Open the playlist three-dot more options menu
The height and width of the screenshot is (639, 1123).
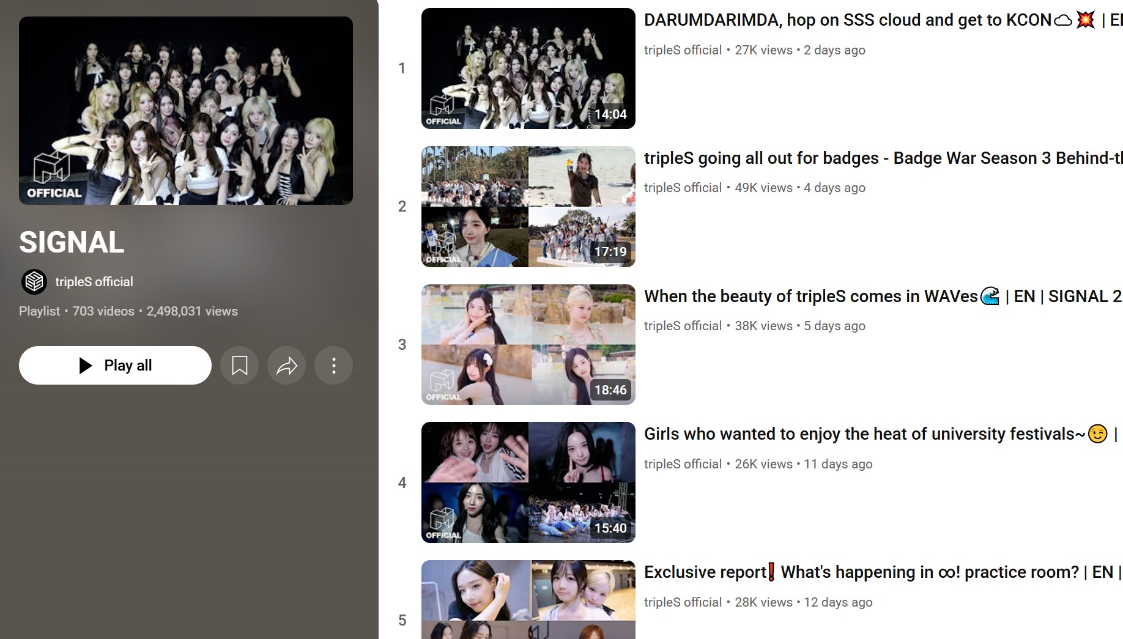(x=334, y=366)
